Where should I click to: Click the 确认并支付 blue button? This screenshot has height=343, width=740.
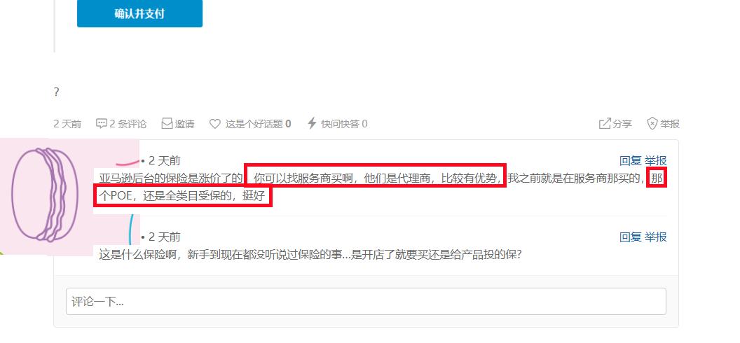[139, 14]
